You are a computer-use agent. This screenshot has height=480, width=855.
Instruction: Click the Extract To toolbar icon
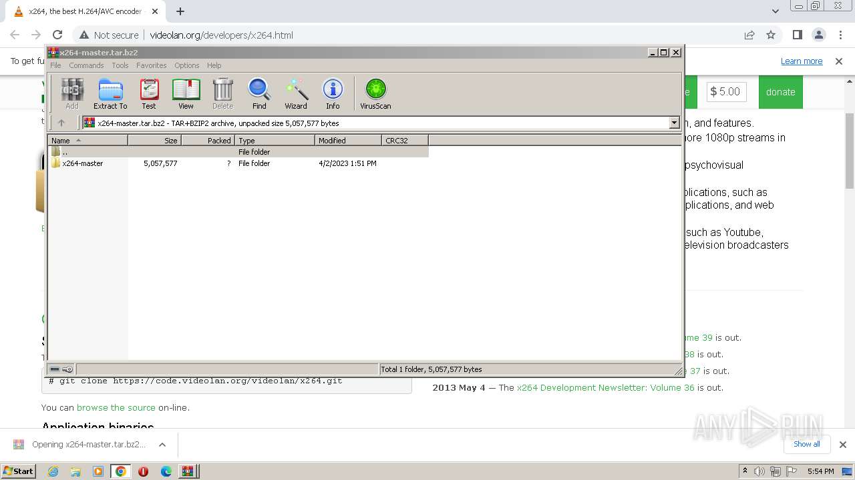click(110, 93)
